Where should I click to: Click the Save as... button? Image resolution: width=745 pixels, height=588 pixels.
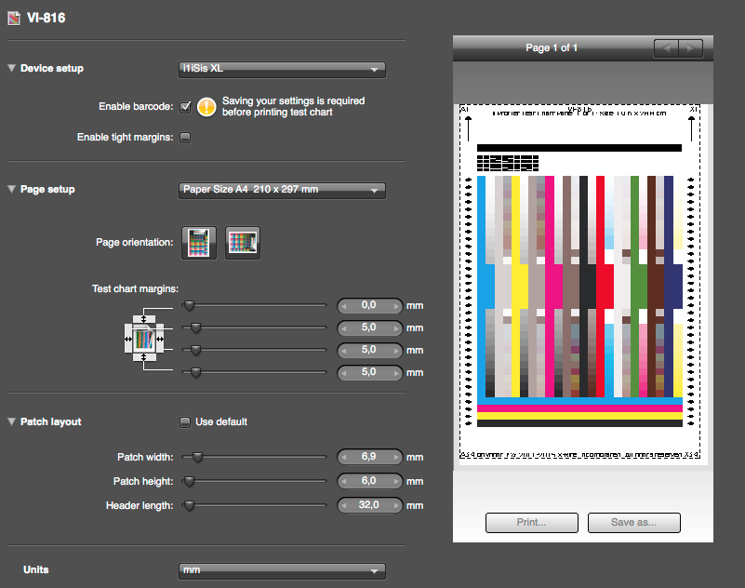point(633,523)
